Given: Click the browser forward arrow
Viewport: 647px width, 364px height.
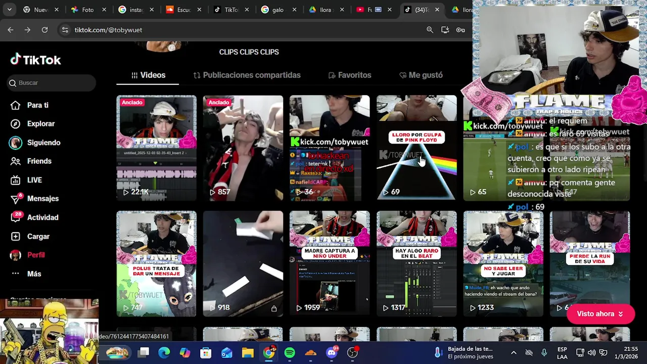Looking at the screenshot, I should (x=27, y=30).
